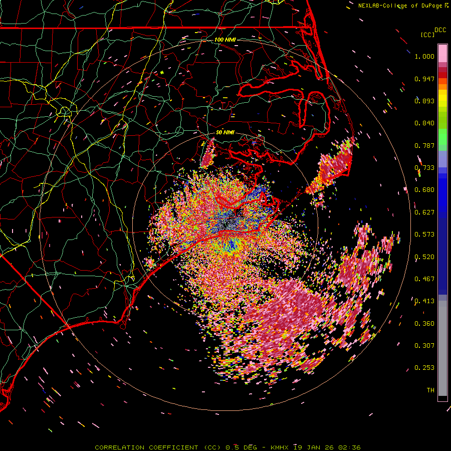Select the 0.520 scale value

pos(424,257)
